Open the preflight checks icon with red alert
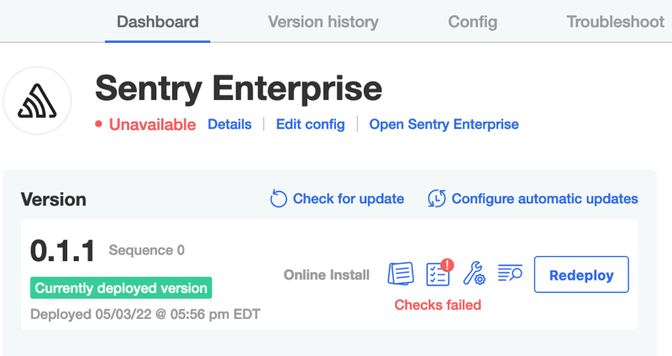Viewport: 672px width, 356px height. click(x=438, y=274)
